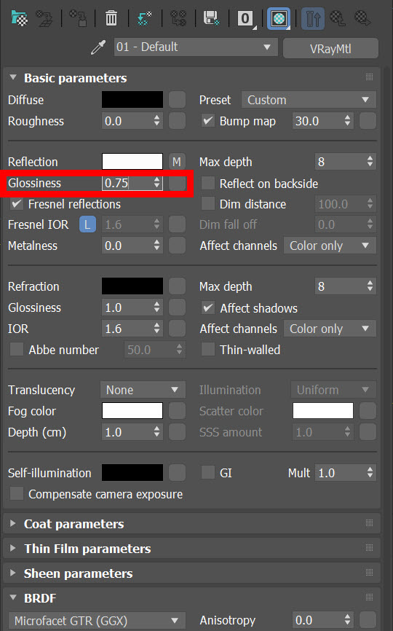393x631 pixels.
Task: Click the Put to Library icon
Action: coord(211,18)
